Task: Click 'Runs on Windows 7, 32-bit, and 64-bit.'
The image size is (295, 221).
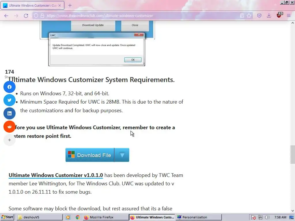Action: (65, 94)
